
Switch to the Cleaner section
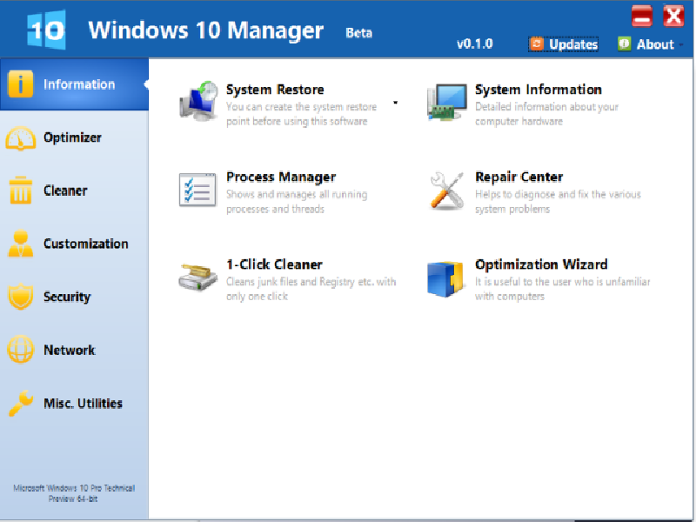pos(74,191)
